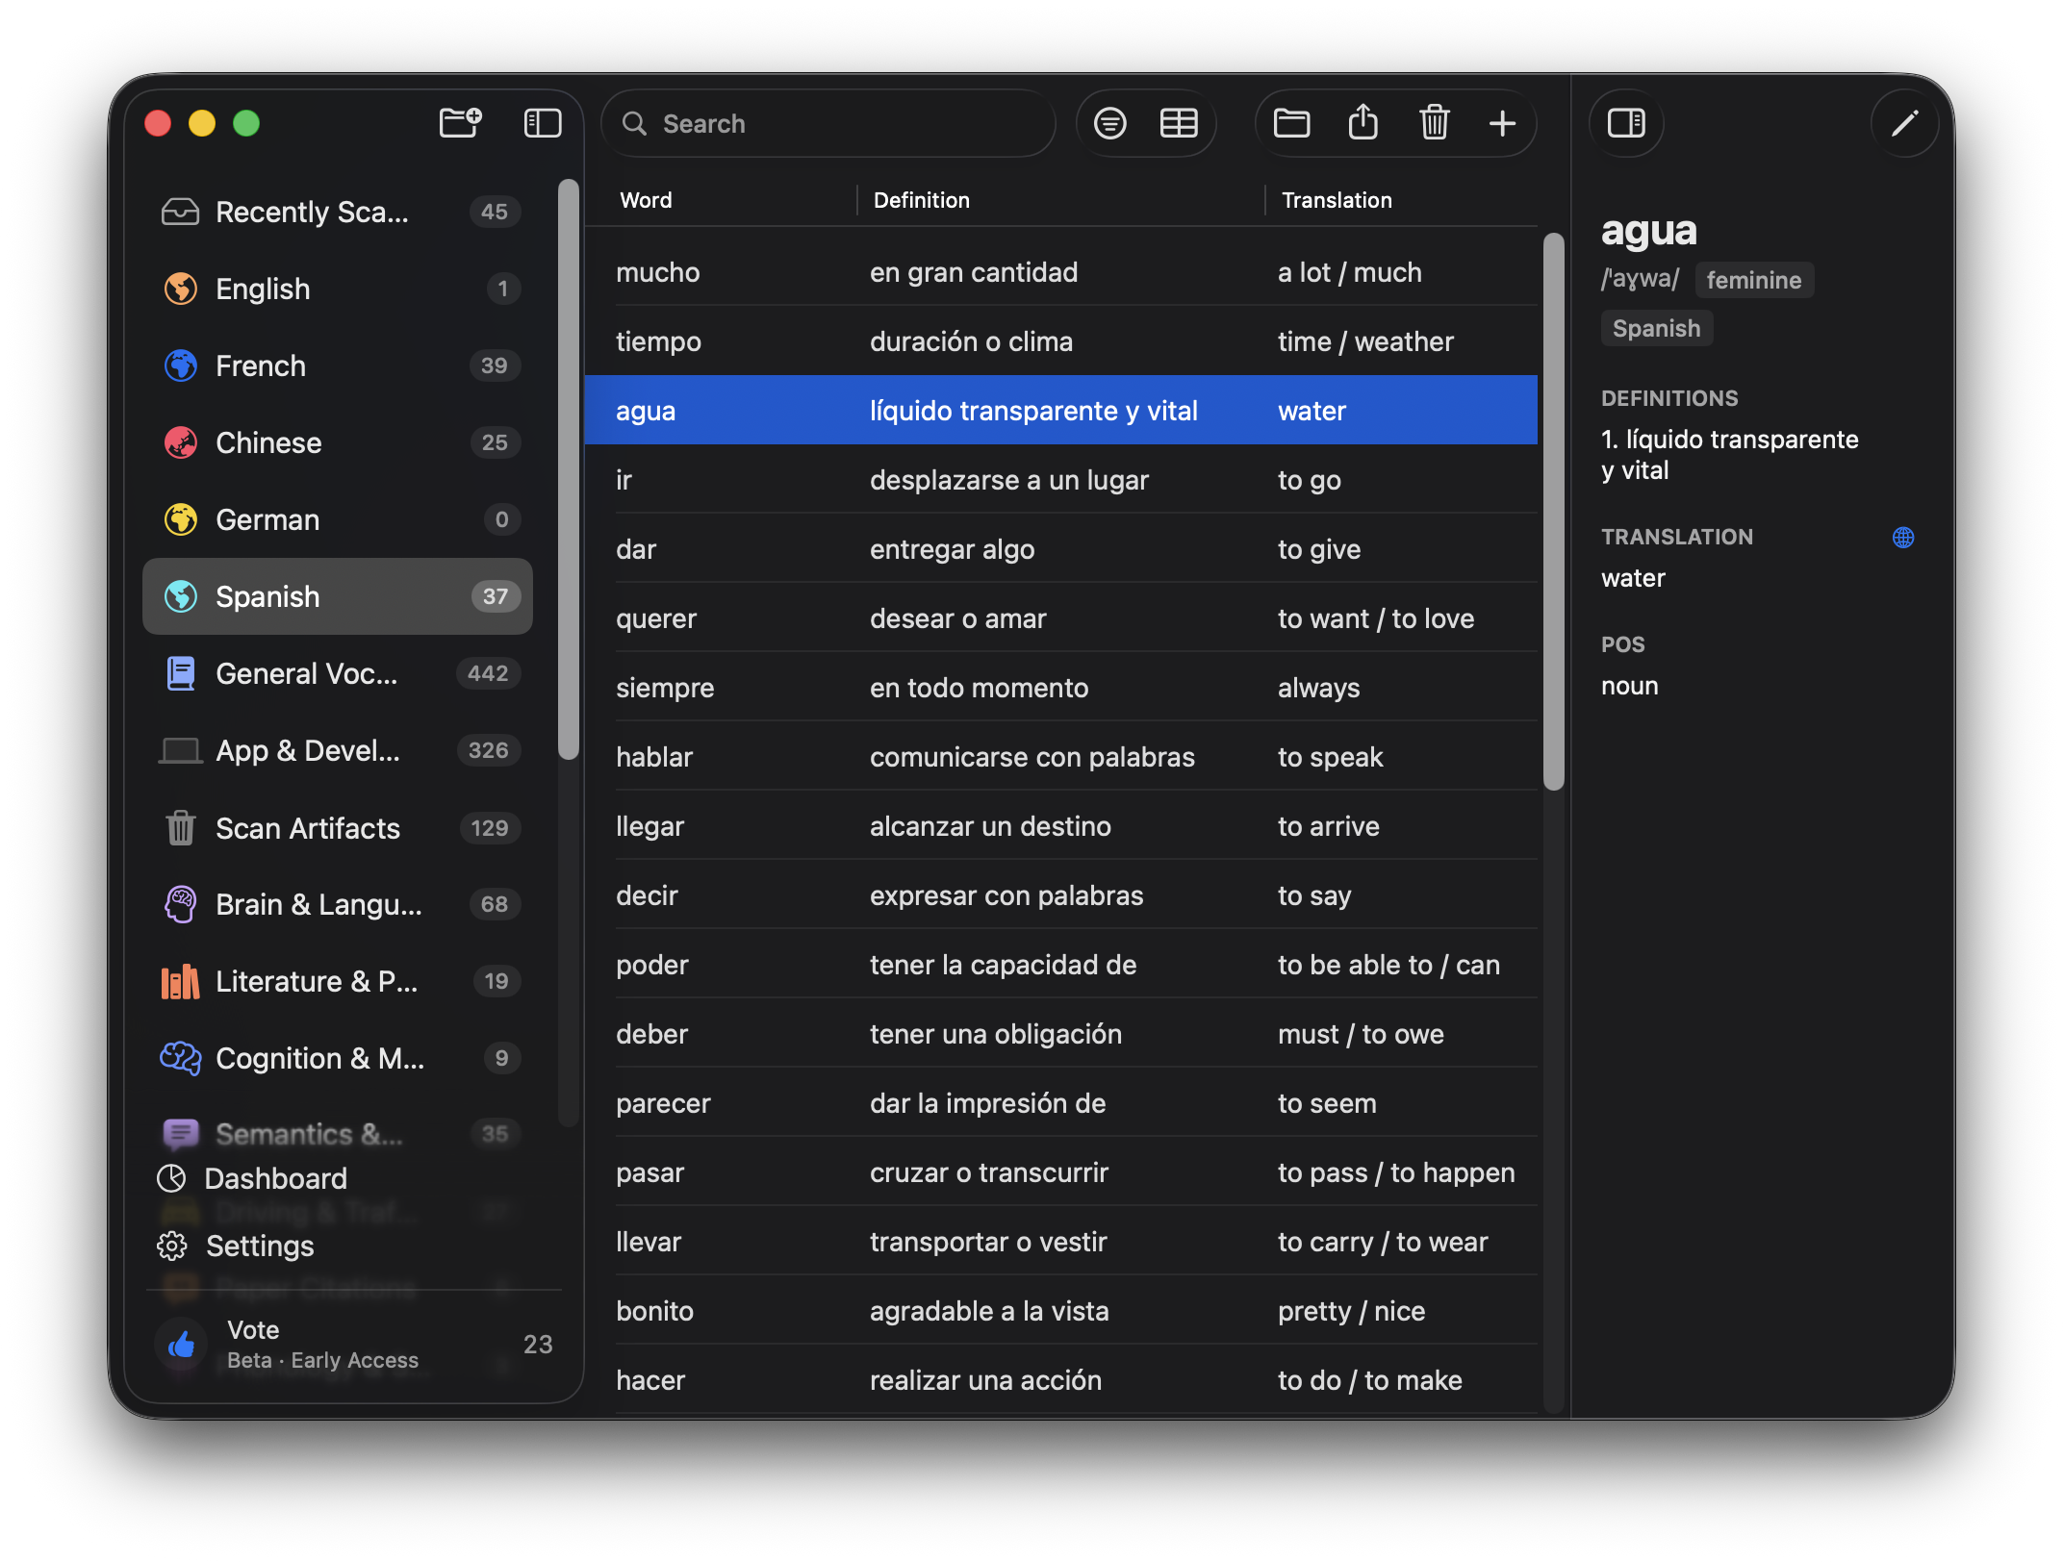Click the translation globe icon
The image size is (2063, 1562).
click(1903, 538)
